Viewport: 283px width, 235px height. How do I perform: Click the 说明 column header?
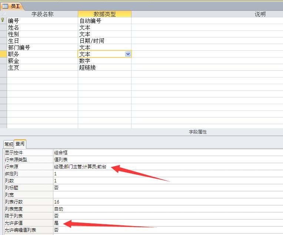260,14
